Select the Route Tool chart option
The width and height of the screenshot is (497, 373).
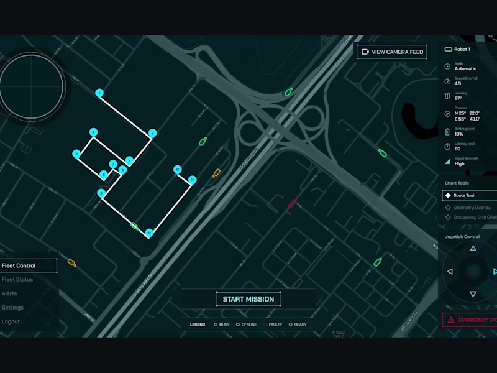point(470,195)
